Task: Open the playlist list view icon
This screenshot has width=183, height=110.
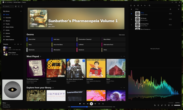Action: tap(18, 44)
